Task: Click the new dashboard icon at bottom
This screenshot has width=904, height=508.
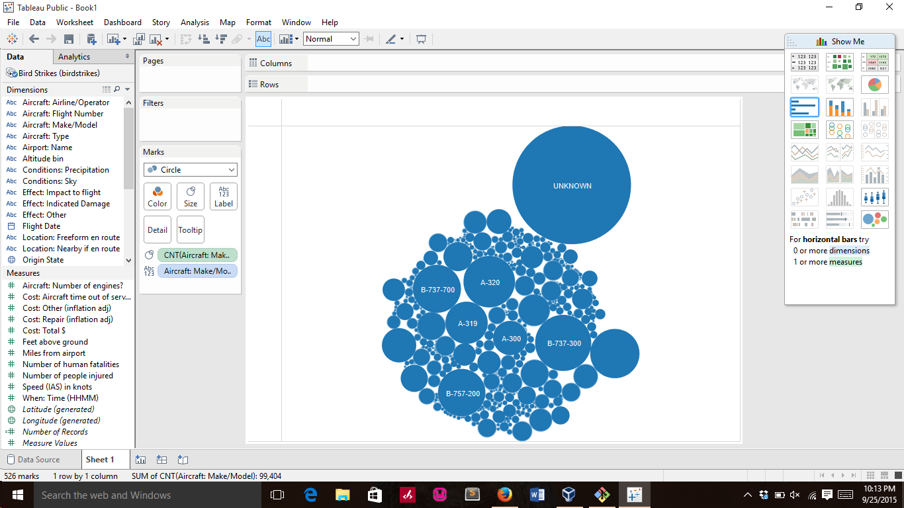Action: tap(161, 460)
